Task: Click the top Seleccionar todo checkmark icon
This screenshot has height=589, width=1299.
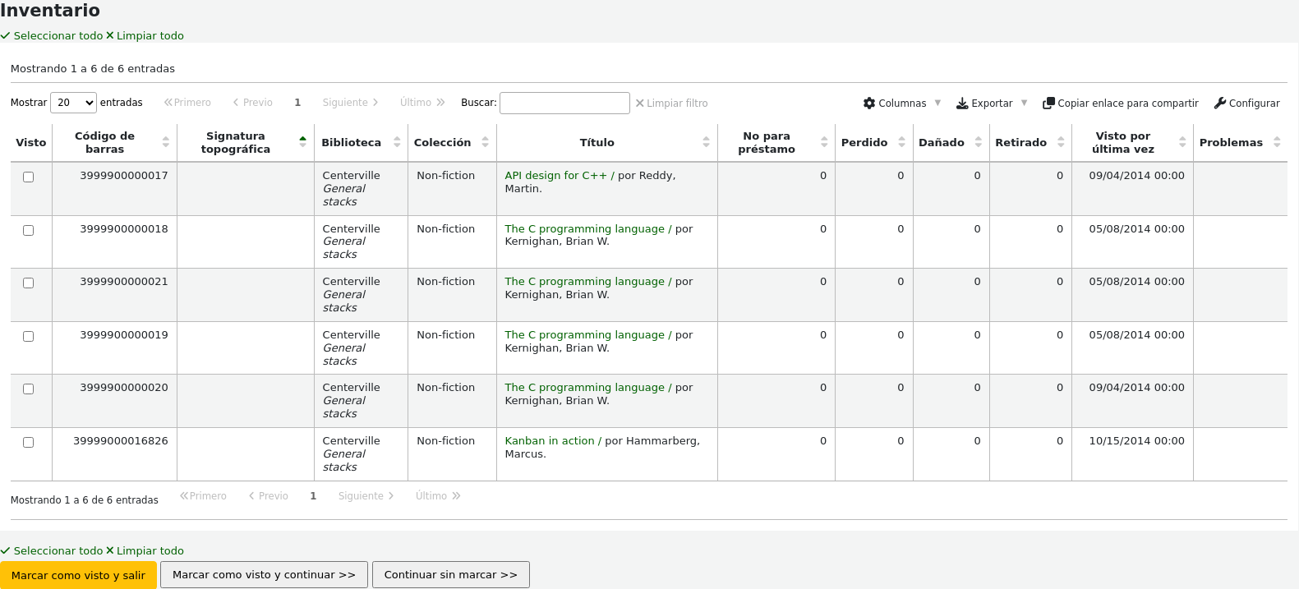Action: pyautogui.click(x=6, y=36)
